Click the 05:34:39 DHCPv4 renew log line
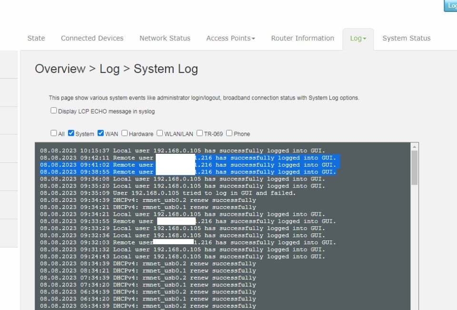This screenshot has width=457, height=310. click(x=148, y=306)
